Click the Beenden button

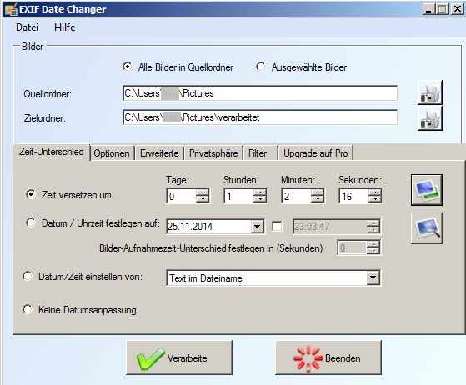tap(328, 357)
